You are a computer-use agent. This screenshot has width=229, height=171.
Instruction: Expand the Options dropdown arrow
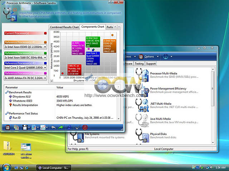158,57
